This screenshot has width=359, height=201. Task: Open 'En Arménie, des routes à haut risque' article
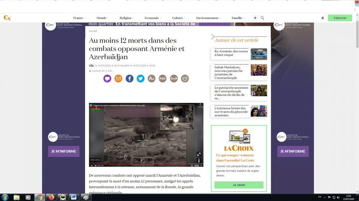[x=231, y=53]
